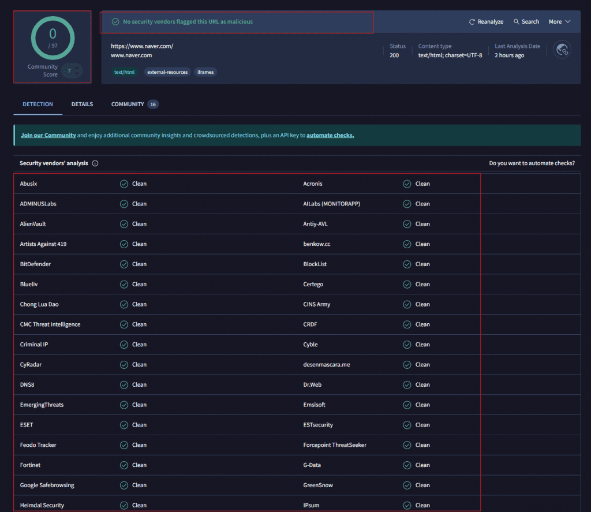This screenshot has width=591, height=512.
Task: Click the check icon before 'No security vendors flagged'
Action: coord(115,22)
